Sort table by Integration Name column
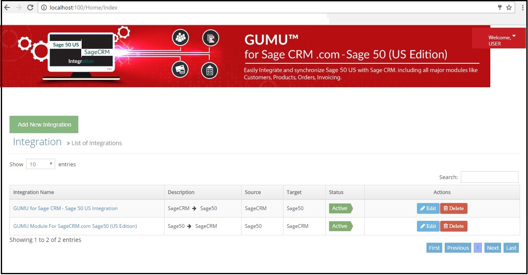This screenshot has width=528, height=275. [87, 192]
